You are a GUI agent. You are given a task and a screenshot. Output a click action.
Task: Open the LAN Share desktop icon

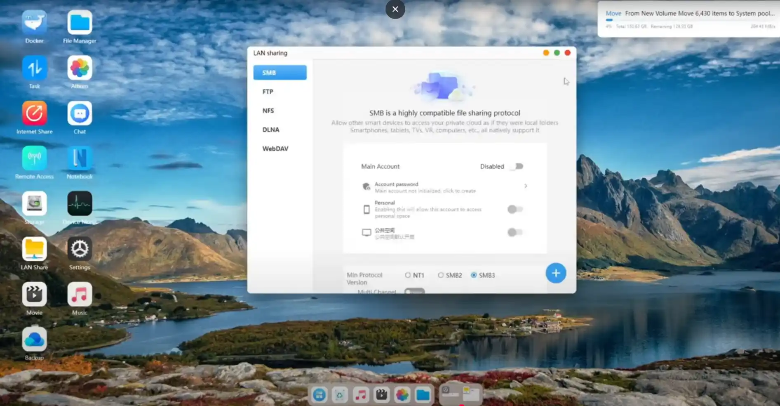pos(34,249)
